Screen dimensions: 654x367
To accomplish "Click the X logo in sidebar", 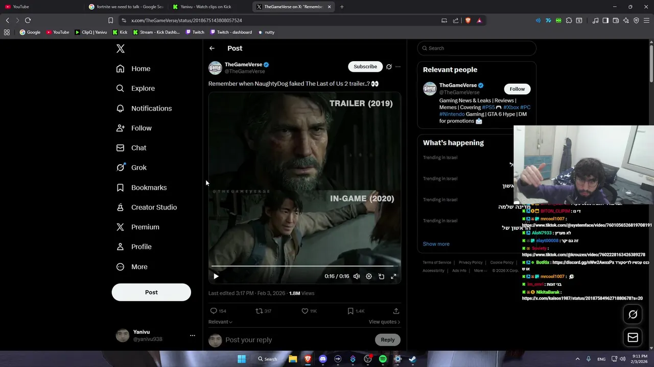I will [x=121, y=48].
